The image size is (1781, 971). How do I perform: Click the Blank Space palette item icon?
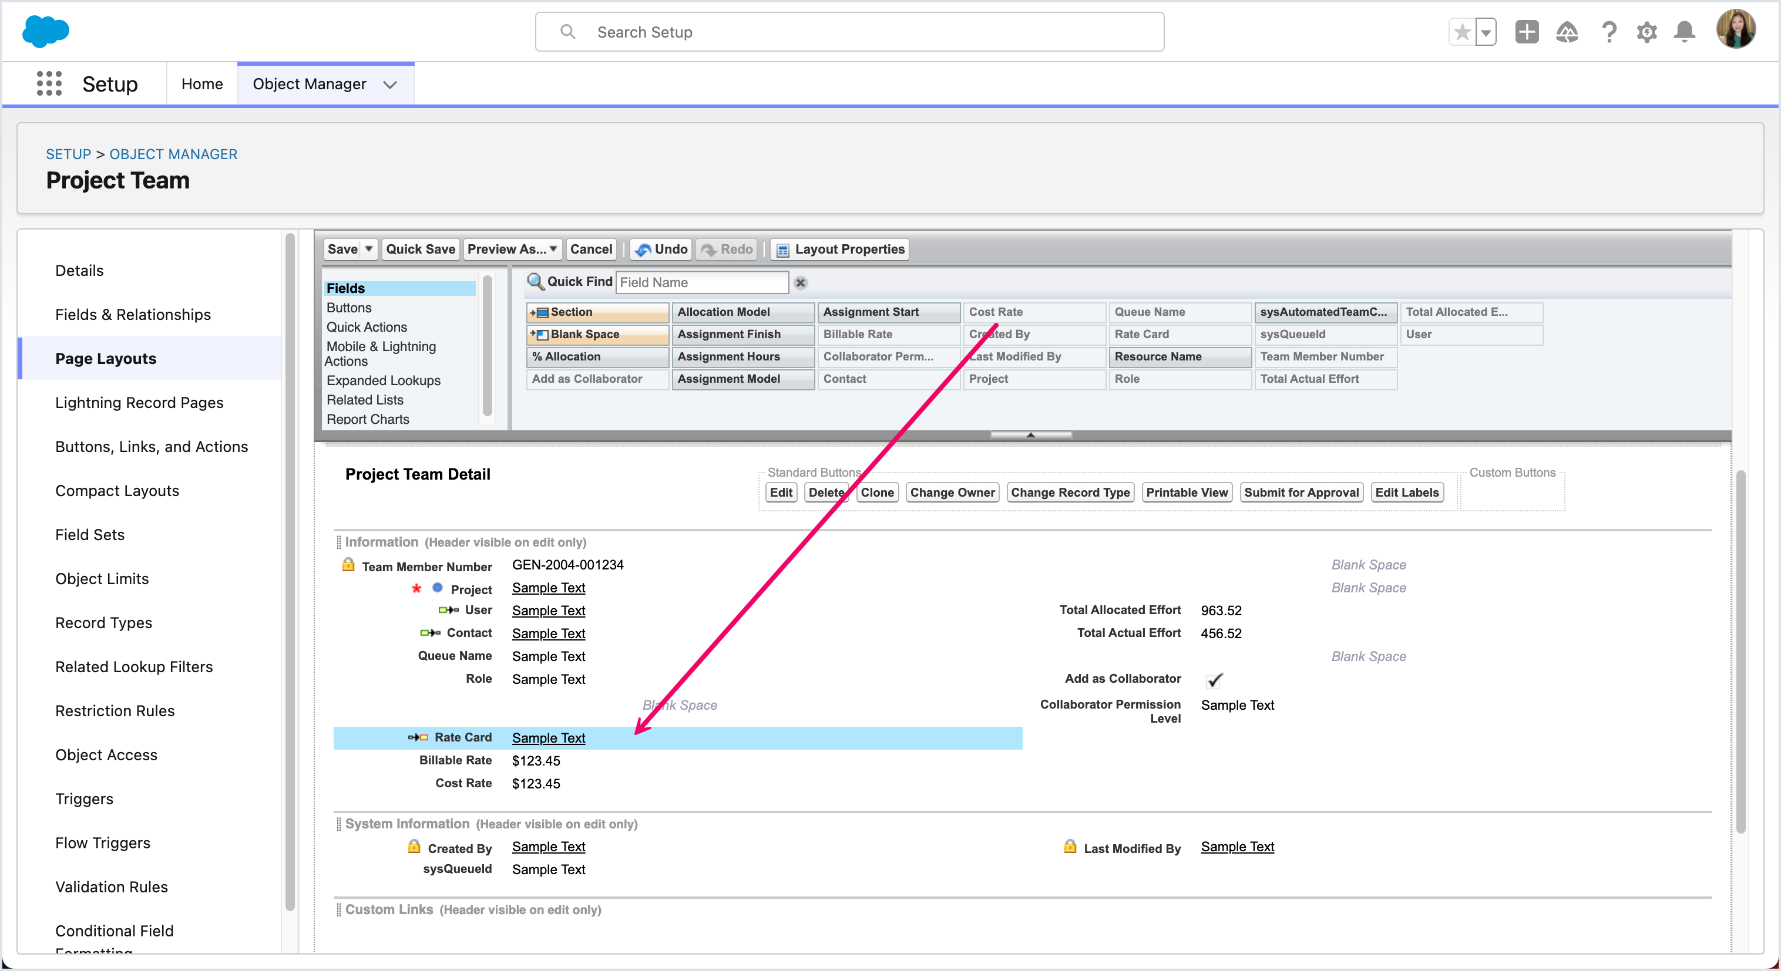click(x=540, y=335)
